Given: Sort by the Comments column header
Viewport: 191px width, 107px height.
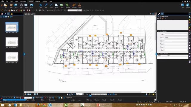Looking at the screenshot, I should [52, 100].
